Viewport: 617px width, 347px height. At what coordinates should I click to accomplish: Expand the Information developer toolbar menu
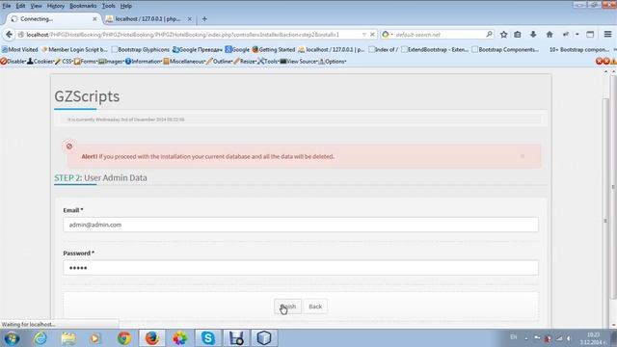tap(144, 62)
